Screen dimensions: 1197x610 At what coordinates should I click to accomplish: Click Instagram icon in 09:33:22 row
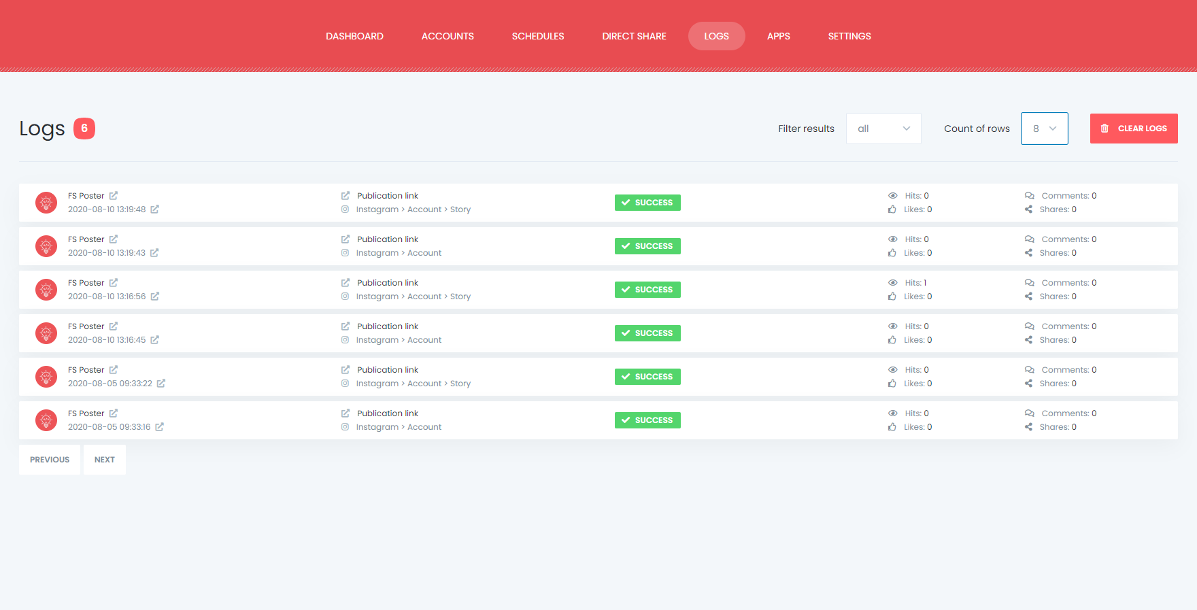point(345,384)
